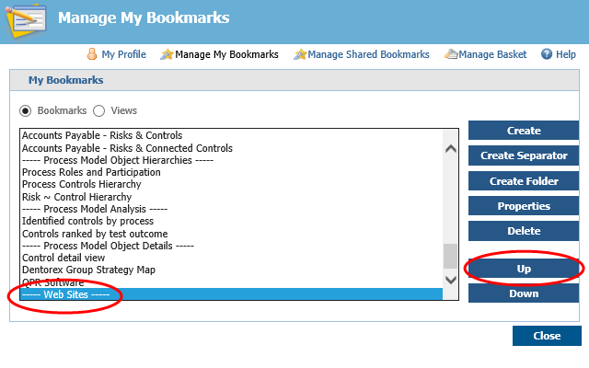Select the Bookmarks radio button
Viewport: 589px width, 368px height.
26,110
